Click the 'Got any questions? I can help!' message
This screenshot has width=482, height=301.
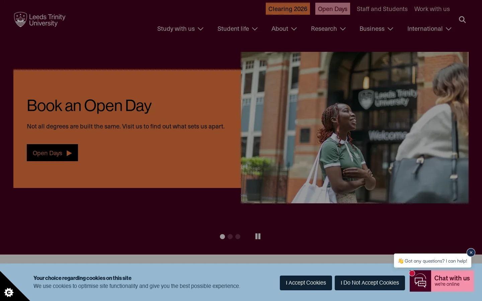(x=432, y=261)
